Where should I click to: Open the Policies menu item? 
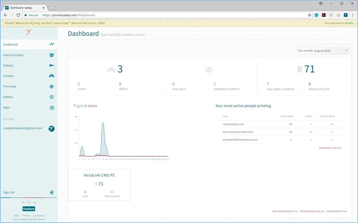[29, 66]
